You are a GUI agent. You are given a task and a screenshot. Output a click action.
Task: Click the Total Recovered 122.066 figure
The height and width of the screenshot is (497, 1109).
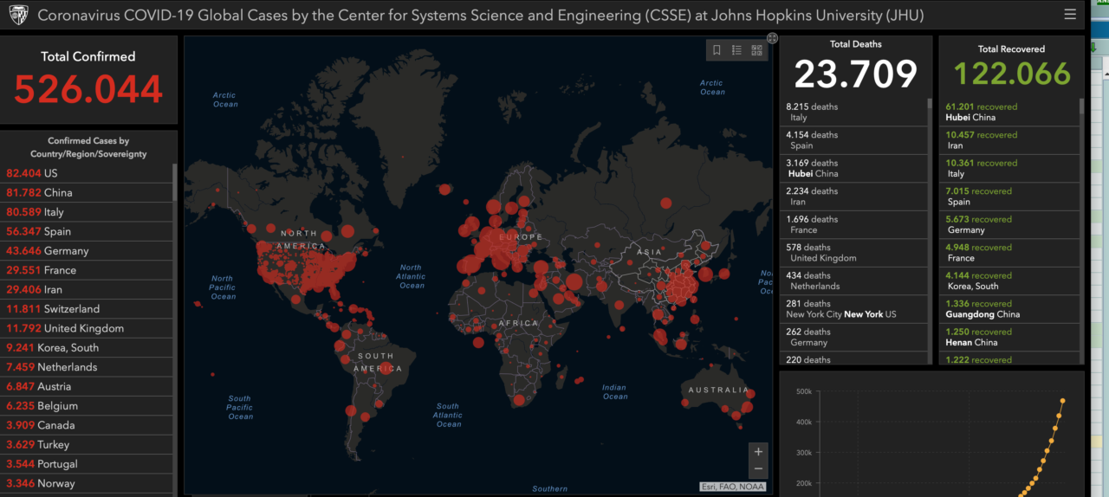point(1012,74)
